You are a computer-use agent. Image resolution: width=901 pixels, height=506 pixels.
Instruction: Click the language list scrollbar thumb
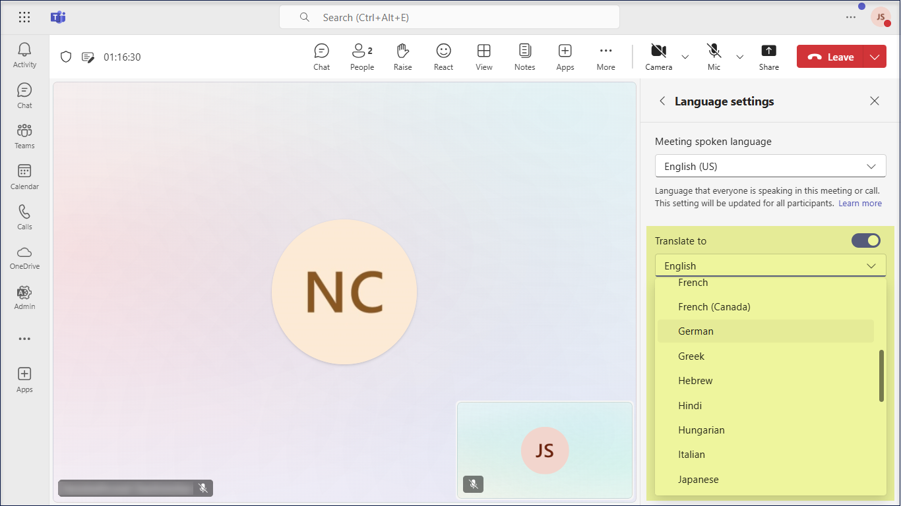pyautogui.click(x=881, y=376)
